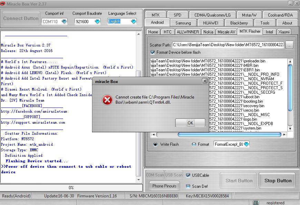Go to the Xiaomi sub-tab

coord(284,32)
